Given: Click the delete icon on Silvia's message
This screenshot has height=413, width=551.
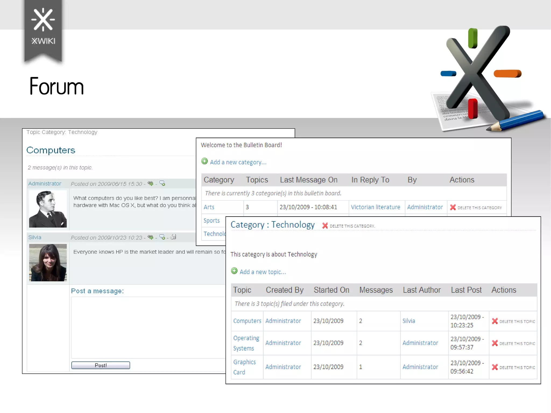Looking at the screenshot, I should point(174,237).
